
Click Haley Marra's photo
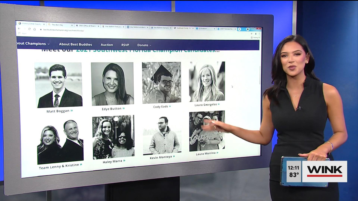tap(114, 137)
